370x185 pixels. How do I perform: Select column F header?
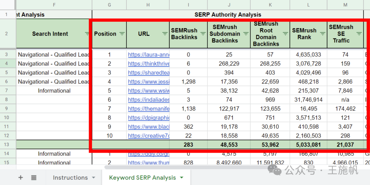tap(54, 5)
